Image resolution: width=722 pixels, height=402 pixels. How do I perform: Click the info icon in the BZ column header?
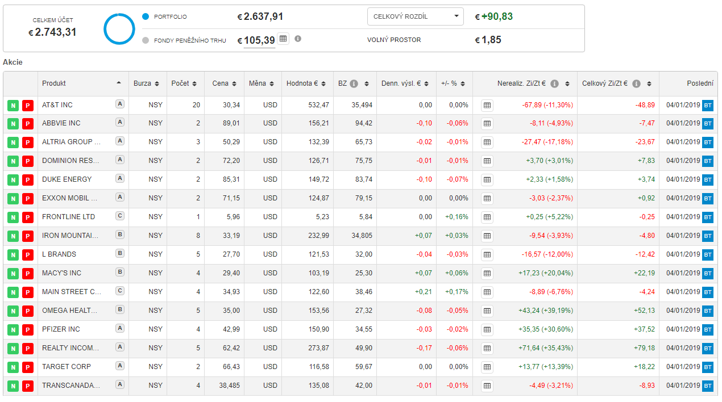pos(354,84)
